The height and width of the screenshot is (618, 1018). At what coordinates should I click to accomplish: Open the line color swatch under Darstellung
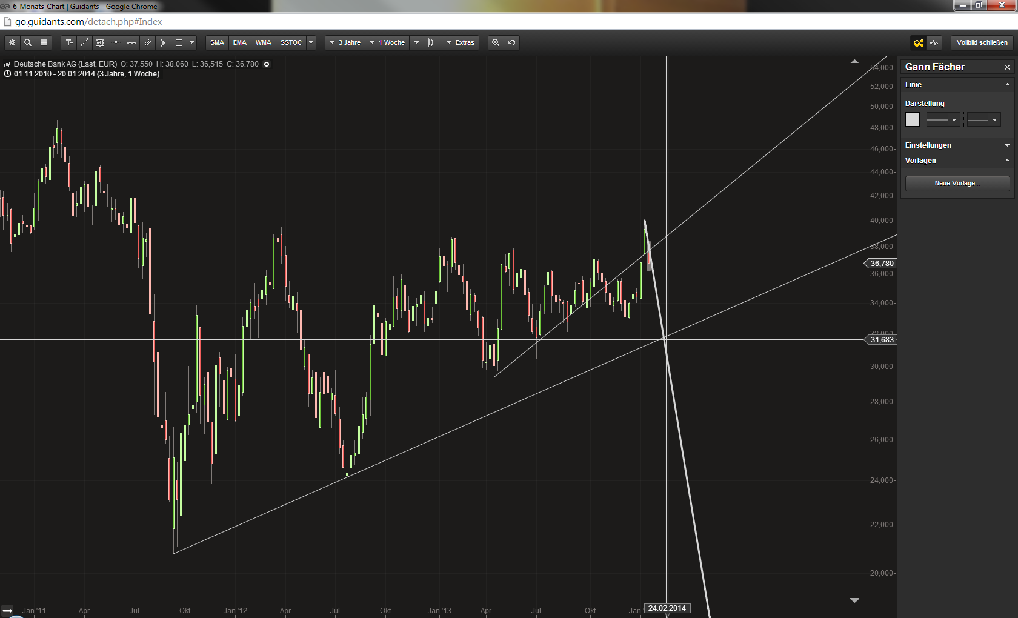pyautogui.click(x=912, y=119)
